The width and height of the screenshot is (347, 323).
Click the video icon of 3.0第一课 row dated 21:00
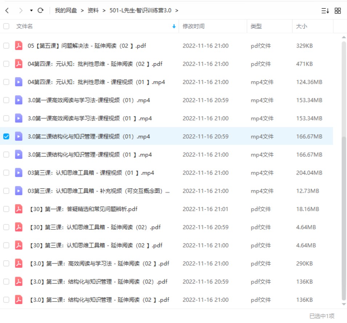point(19,118)
